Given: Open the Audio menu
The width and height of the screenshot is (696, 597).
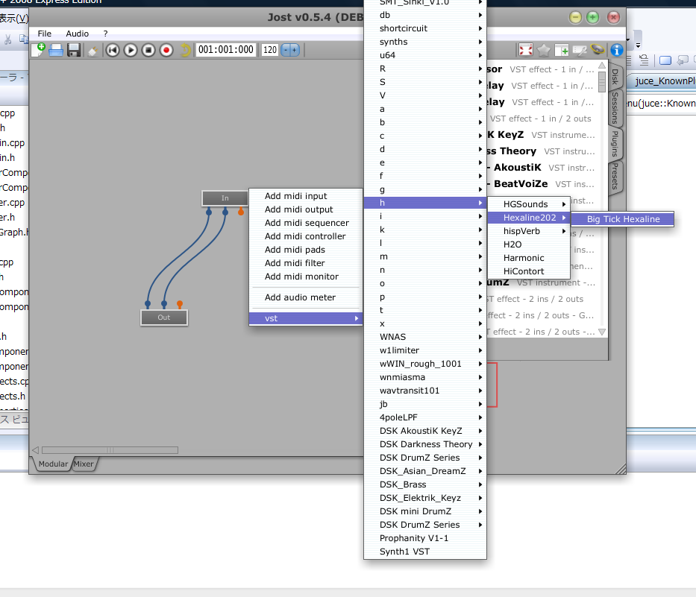Looking at the screenshot, I should pyautogui.click(x=77, y=34).
